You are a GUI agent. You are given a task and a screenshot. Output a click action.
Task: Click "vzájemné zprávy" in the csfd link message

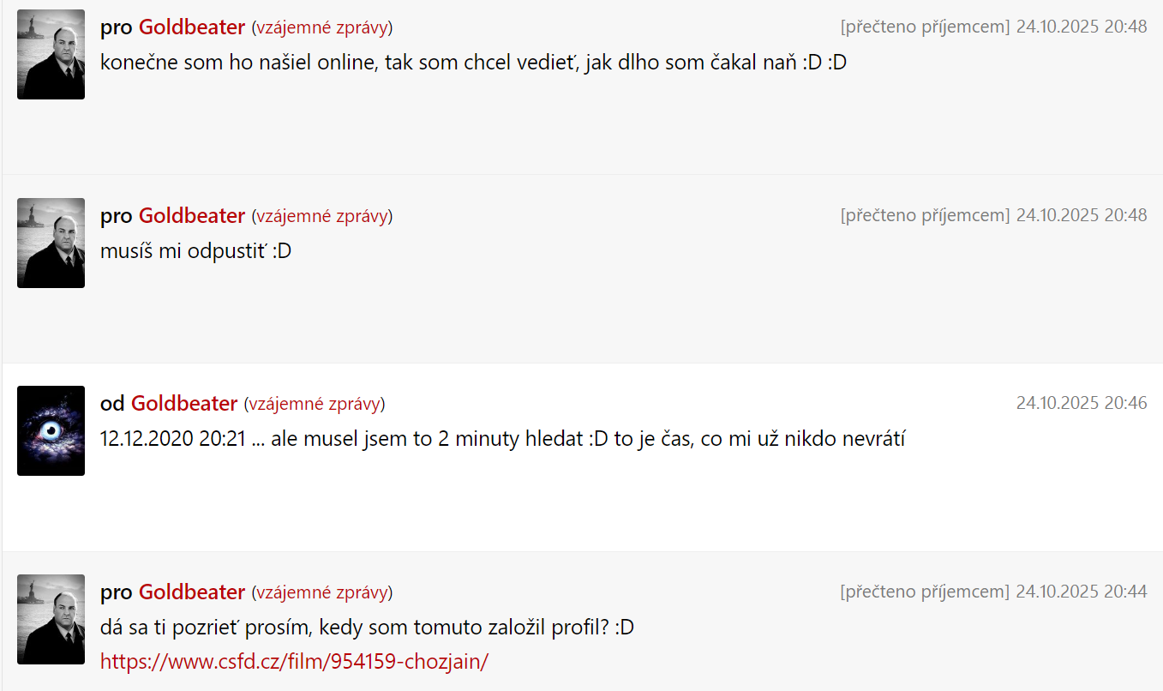click(x=321, y=593)
